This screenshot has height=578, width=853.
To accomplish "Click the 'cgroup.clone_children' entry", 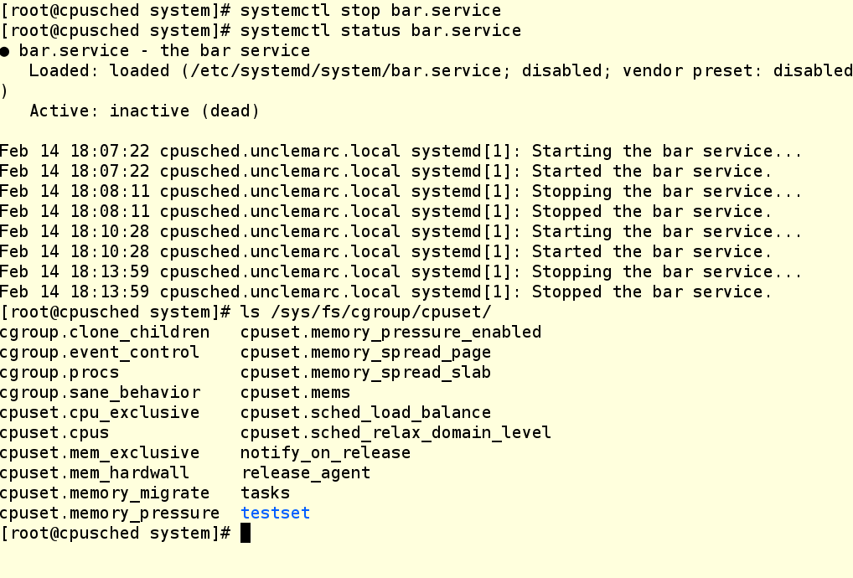I will pyautogui.click(x=105, y=333).
